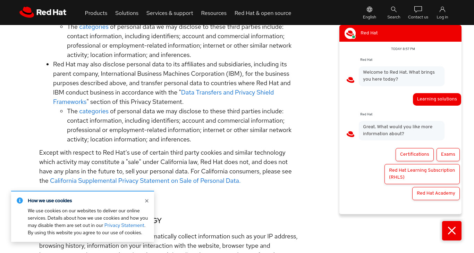Click the bot avatar beside the welcome message
The image size is (474, 253).
coord(350,80)
